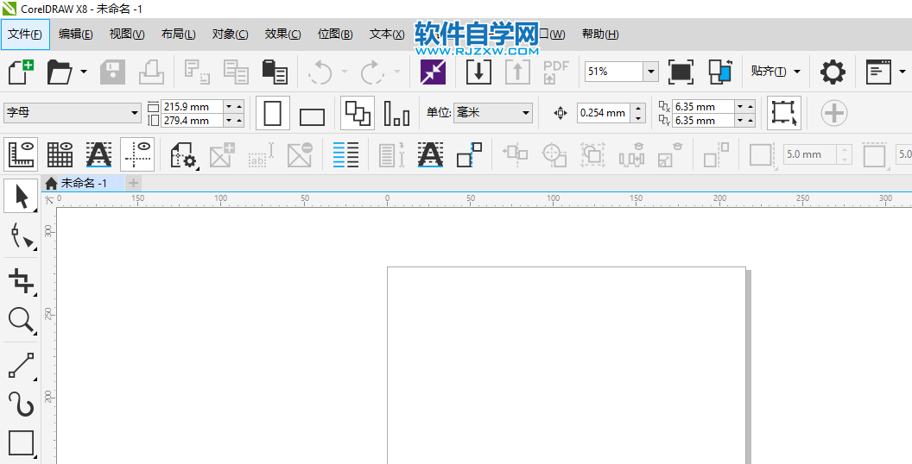Image resolution: width=912 pixels, height=464 pixels.
Task: Toggle Show grid button
Action: (60, 154)
